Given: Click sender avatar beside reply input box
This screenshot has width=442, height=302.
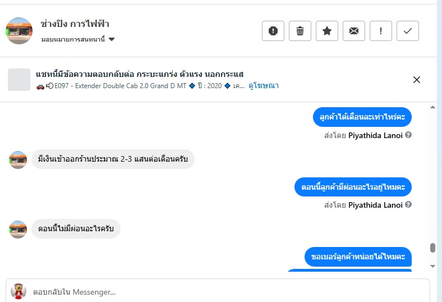Looking at the screenshot, I should click(x=19, y=291).
